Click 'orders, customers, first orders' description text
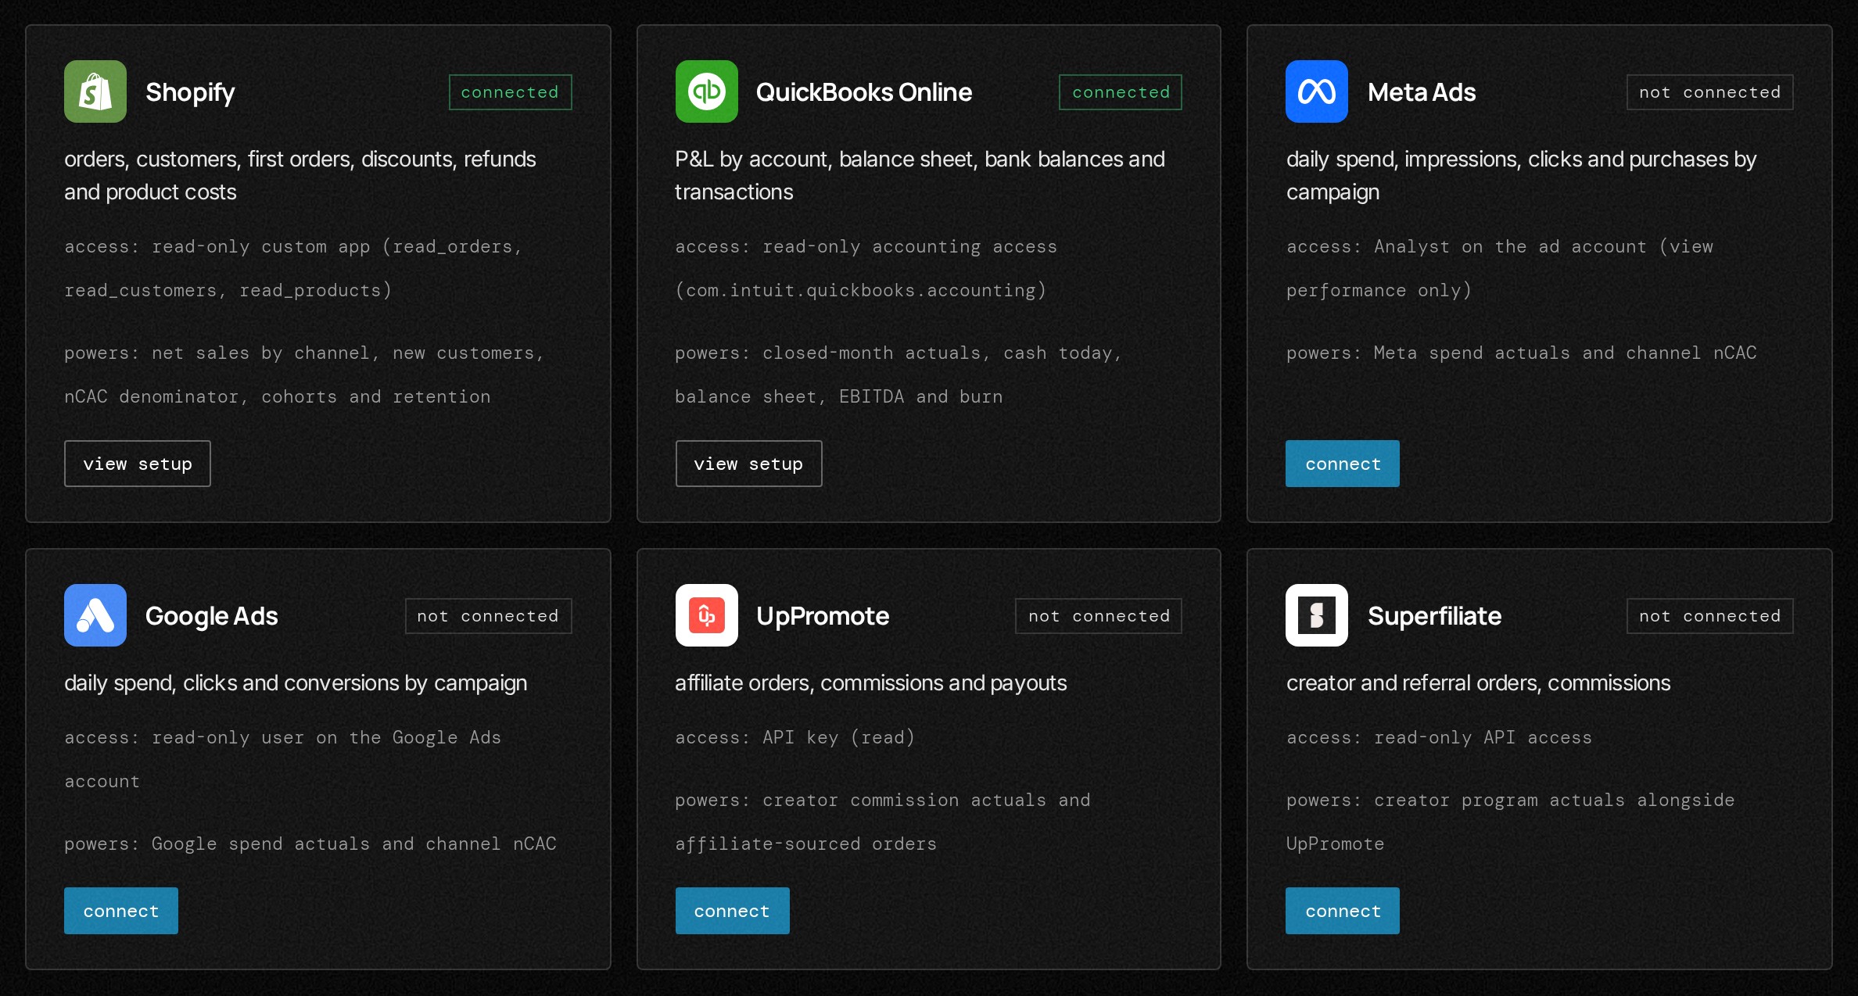Screen dimensions: 1858x996 pos(300,175)
